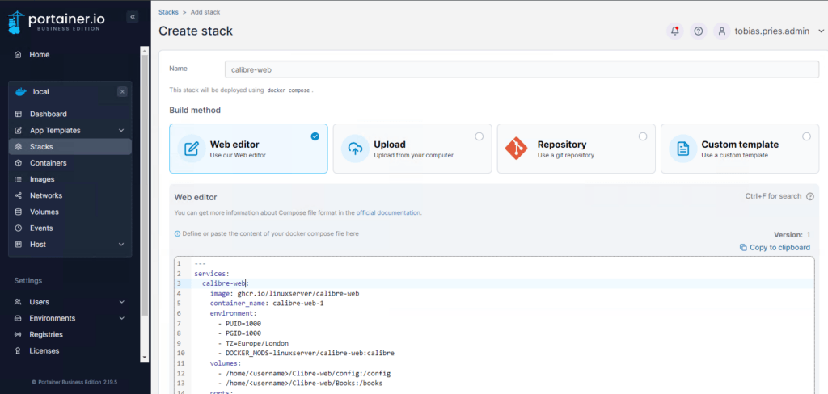Click Copy to clipboard button
828x394 pixels.
[775, 247]
